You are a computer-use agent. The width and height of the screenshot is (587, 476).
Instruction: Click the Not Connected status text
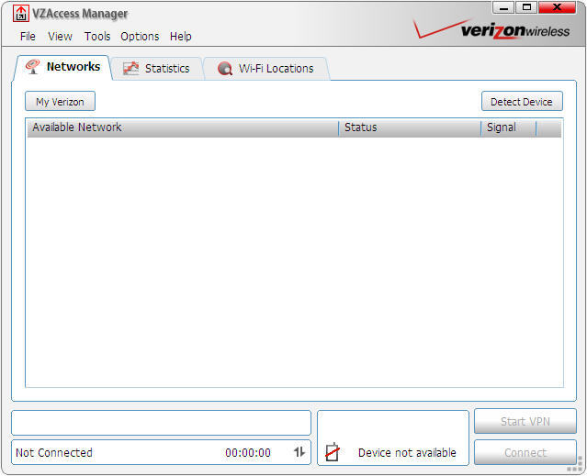point(54,452)
